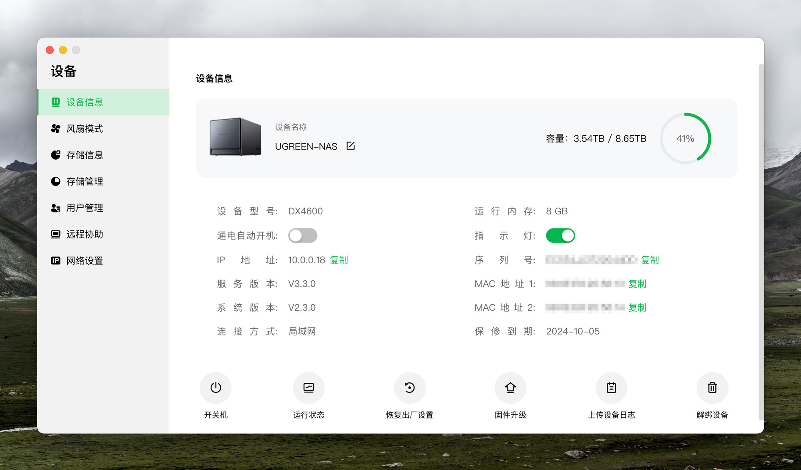The image size is (801, 470).
Task: Select User Management in sidebar
Action: tap(85, 208)
